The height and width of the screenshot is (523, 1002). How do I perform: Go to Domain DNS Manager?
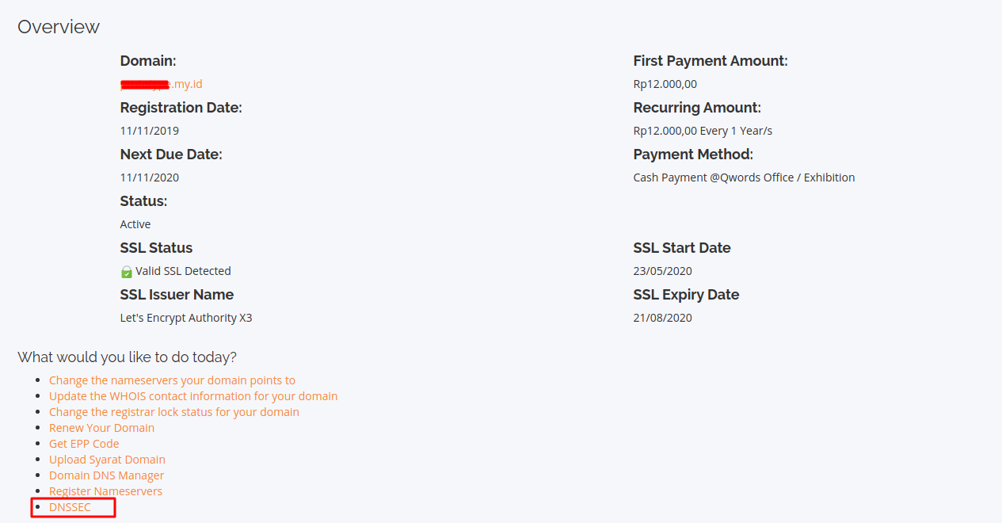point(106,475)
